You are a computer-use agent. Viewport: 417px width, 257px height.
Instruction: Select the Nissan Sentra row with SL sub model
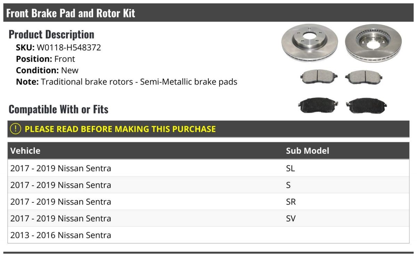pos(61,168)
